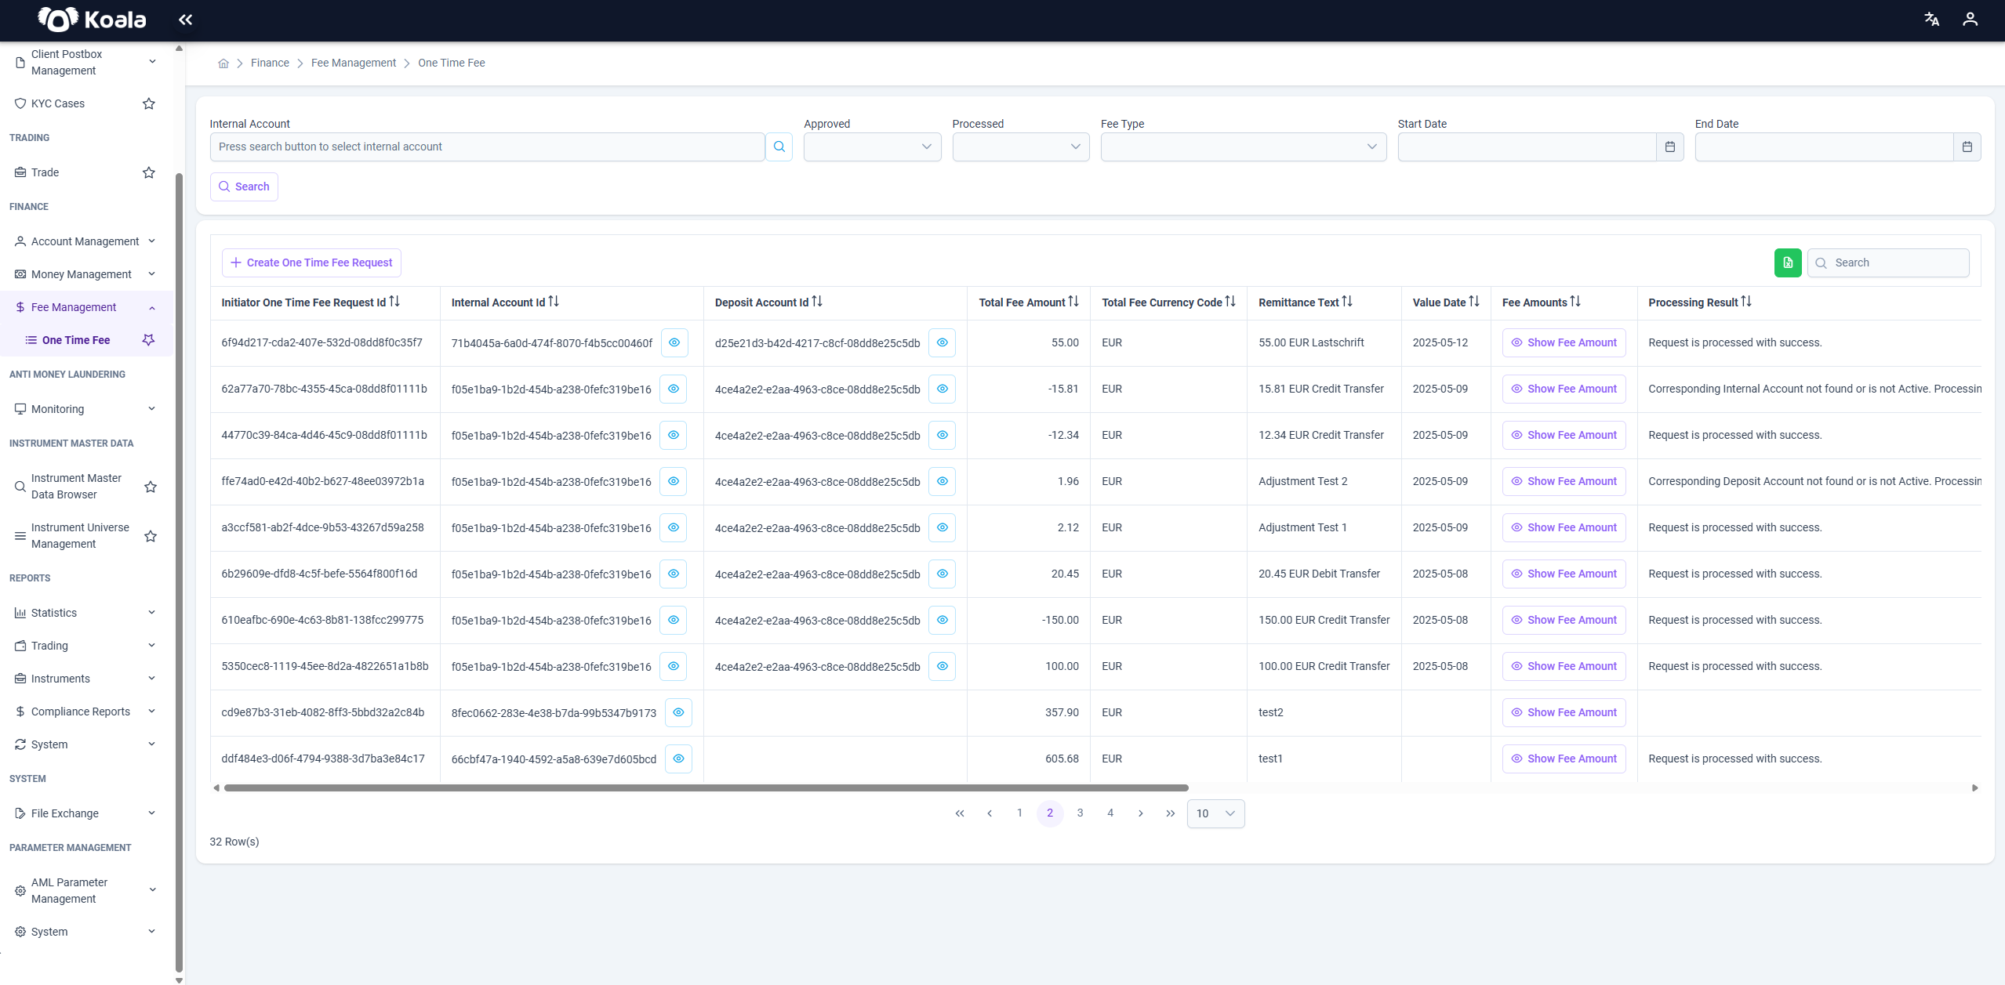Change rows per page dropdown
The image size is (2005, 985).
point(1215,813)
